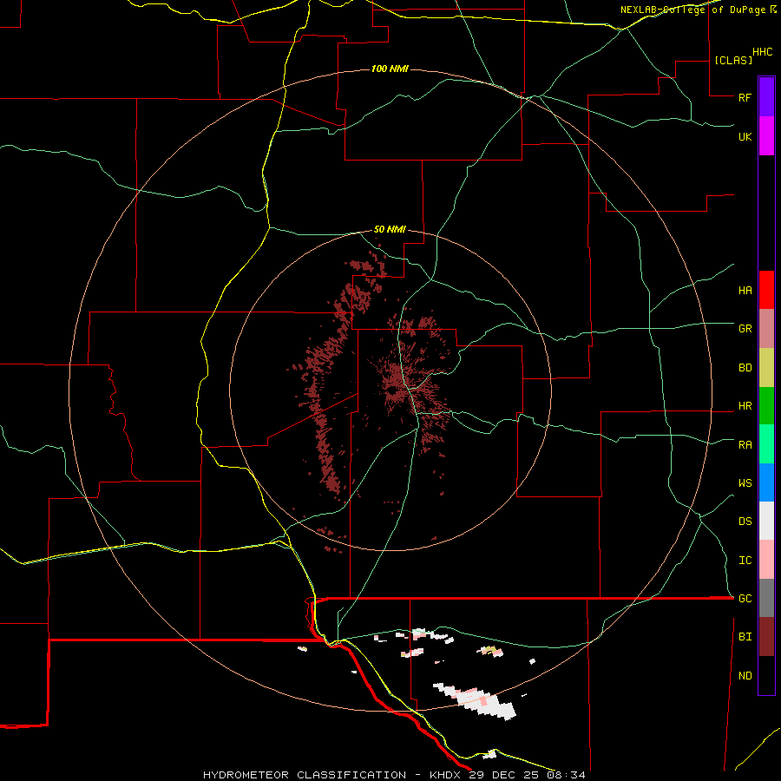Click the DS legend label
Viewport: 781px width, 781px height.
[x=745, y=522]
